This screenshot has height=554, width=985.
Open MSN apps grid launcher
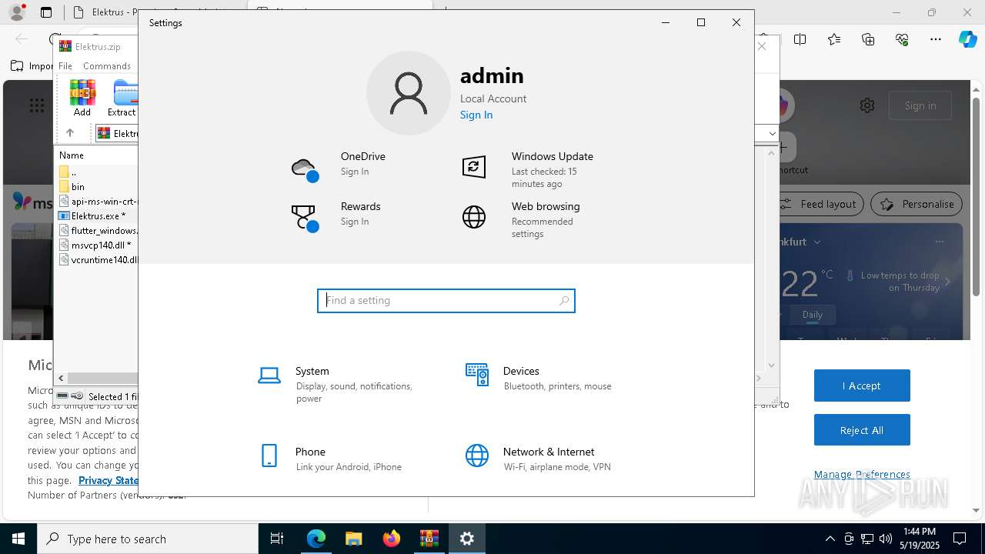click(x=37, y=105)
